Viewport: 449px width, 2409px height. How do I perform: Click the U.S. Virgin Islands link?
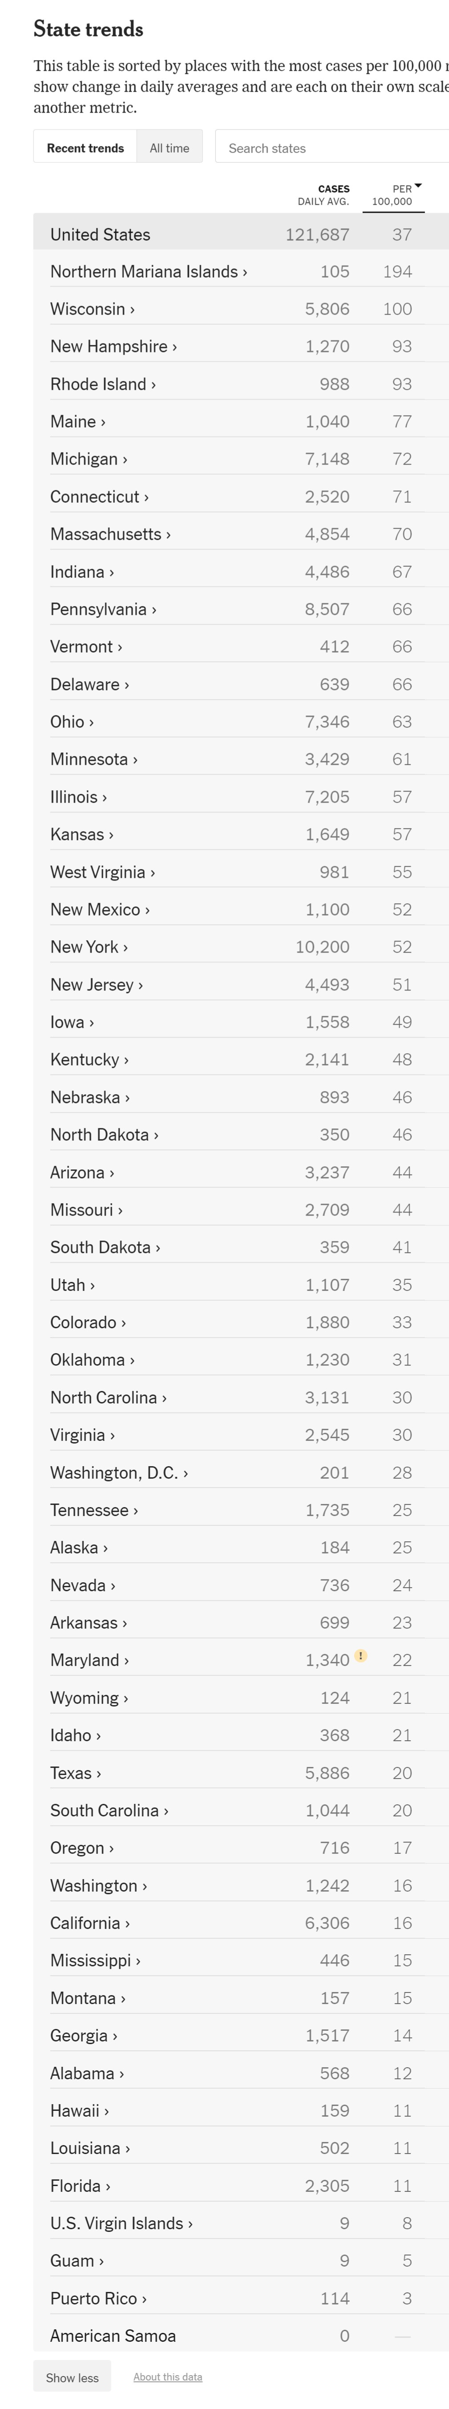(x=121, y=2223)
